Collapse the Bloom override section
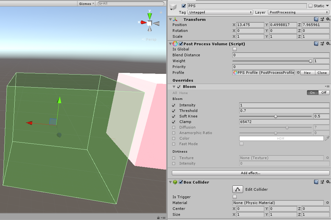 coord(174,87)
